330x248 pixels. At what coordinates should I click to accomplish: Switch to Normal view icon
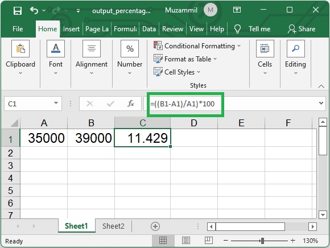(163, 240)
